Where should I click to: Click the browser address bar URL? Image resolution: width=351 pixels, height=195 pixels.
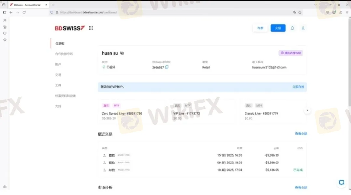[x=88, y=12]
